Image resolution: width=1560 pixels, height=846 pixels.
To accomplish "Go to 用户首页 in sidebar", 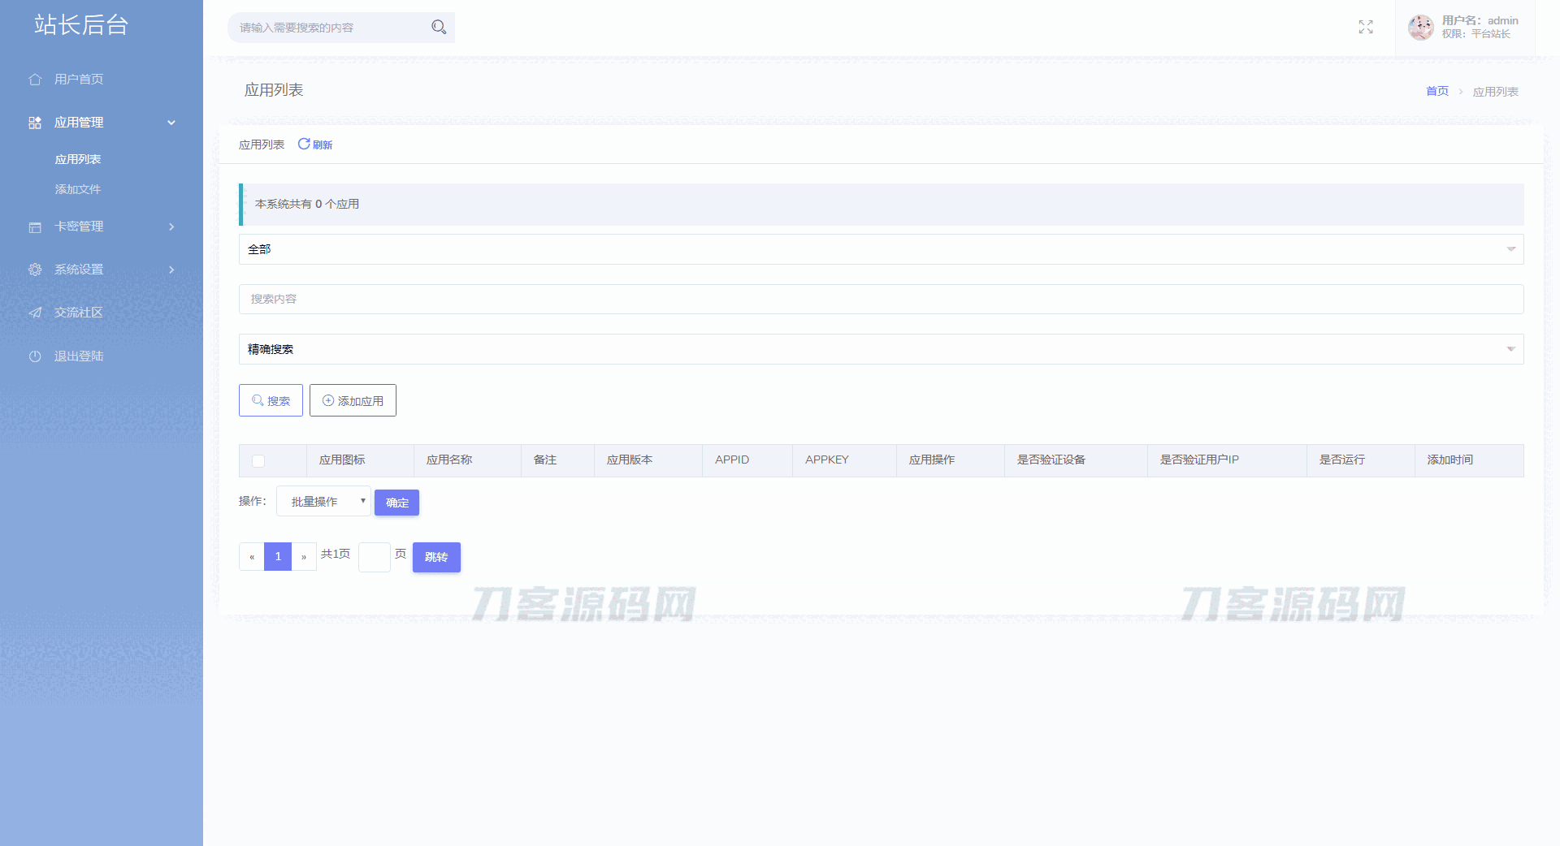I will coord(79,79).
